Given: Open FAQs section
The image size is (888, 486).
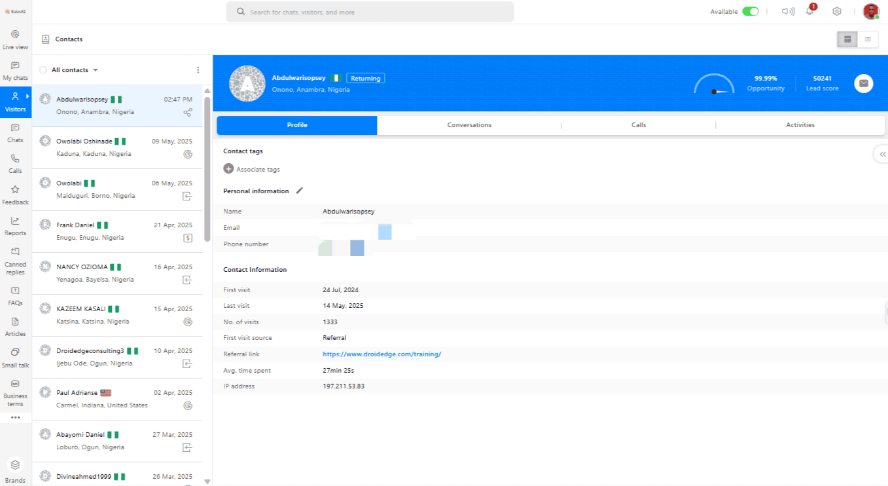Looking at the screenshot, I should 15,296.
